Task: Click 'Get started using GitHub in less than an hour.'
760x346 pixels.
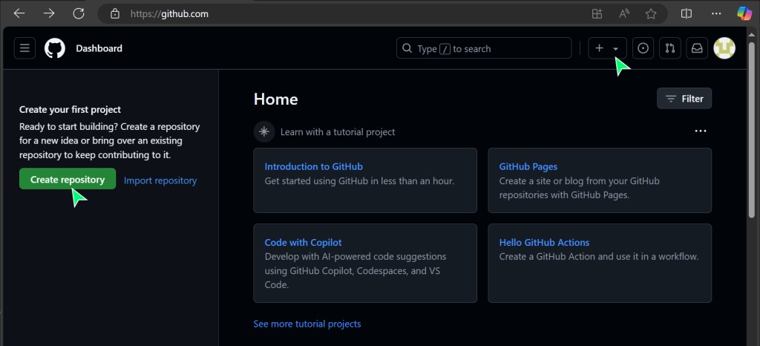Action: (x=360, y=181)
